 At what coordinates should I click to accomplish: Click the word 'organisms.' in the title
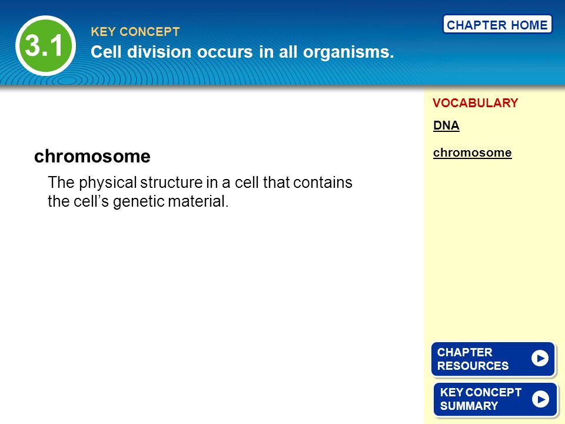pos(348,52)
